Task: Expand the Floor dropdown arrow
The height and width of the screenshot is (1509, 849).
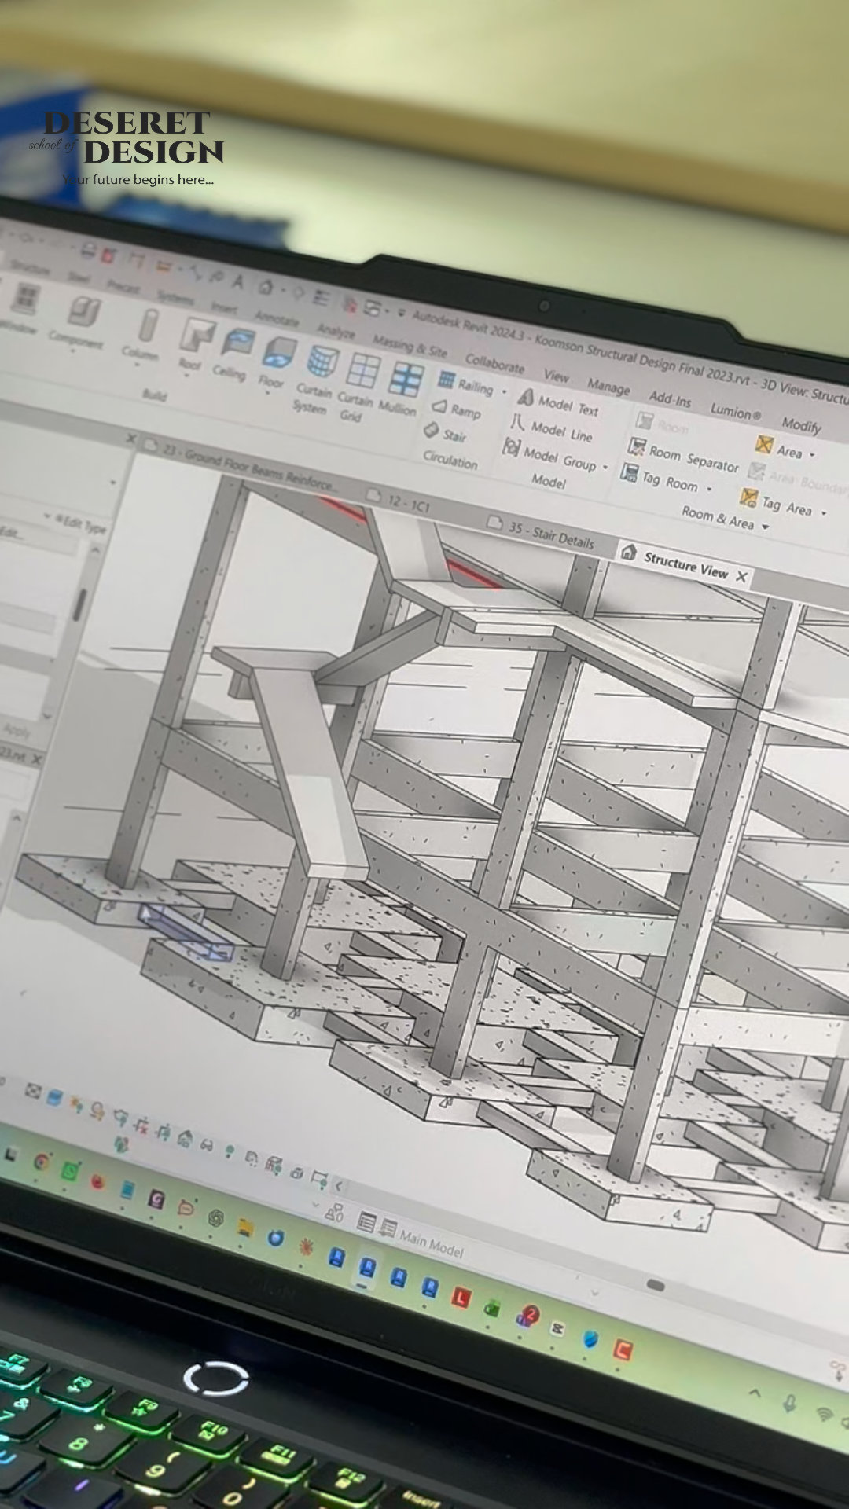Action: [268, 391]
